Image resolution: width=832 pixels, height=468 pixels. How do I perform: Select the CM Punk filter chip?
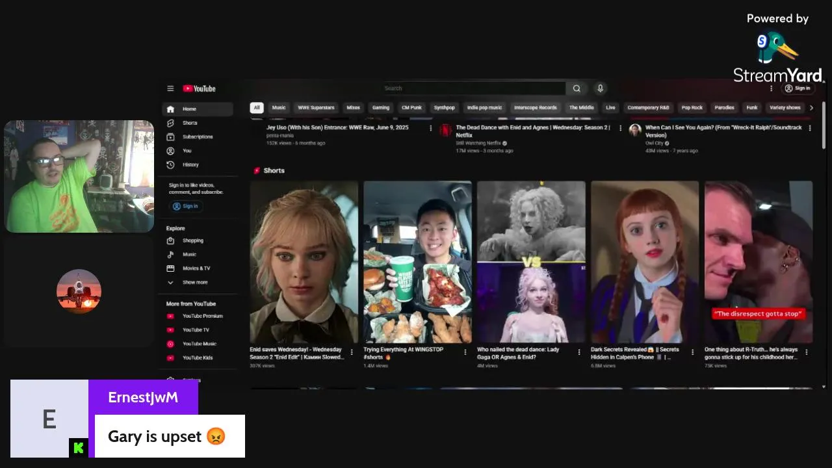point(411,108)
